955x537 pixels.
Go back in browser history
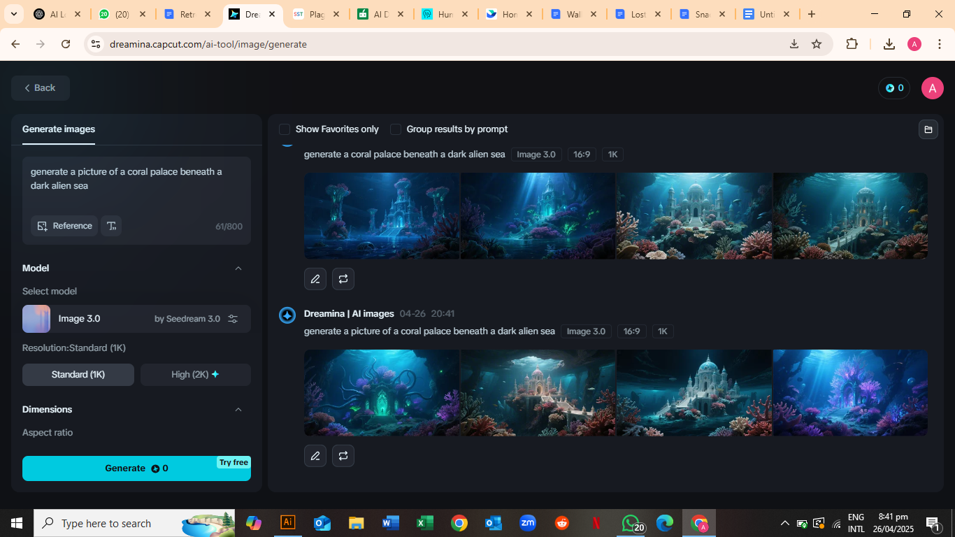[x=15, y=44]
